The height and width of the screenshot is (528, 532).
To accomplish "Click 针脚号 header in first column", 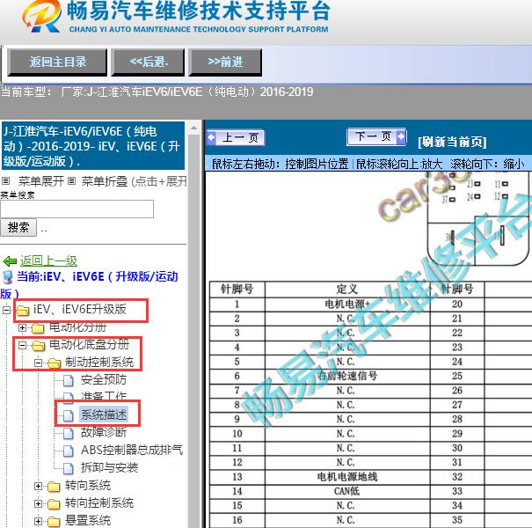I will 237,289.
